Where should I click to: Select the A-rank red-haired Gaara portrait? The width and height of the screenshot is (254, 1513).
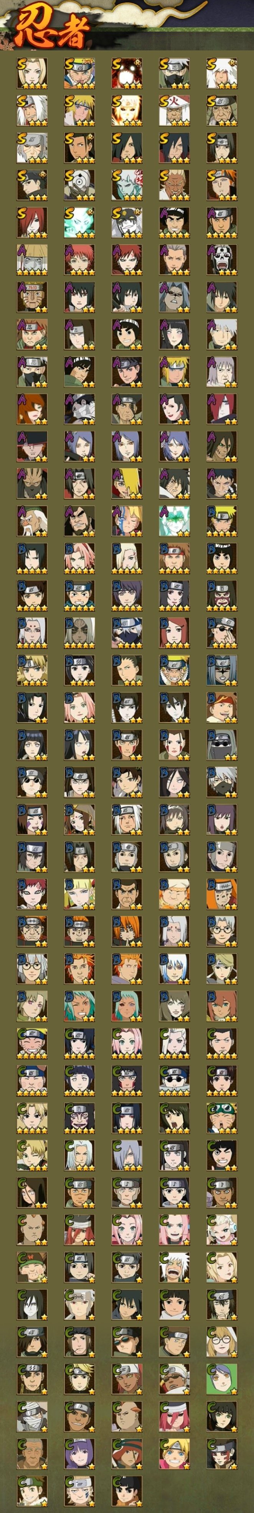pos(127,260)
